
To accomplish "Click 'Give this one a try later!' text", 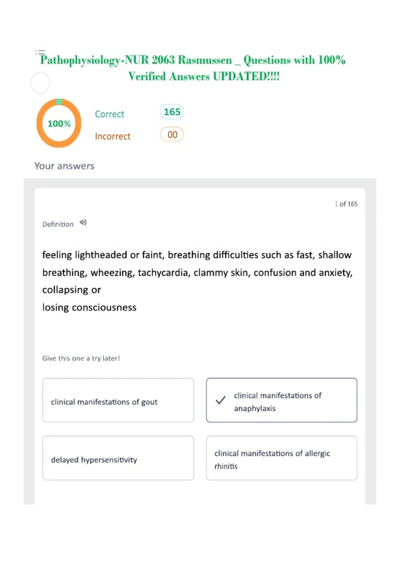I will click(x=81, y=359).
